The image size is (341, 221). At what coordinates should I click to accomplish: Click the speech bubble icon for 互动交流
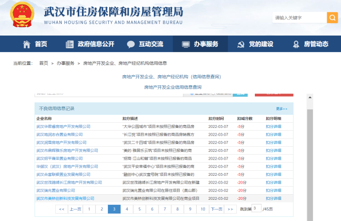[x=131, y=44]
